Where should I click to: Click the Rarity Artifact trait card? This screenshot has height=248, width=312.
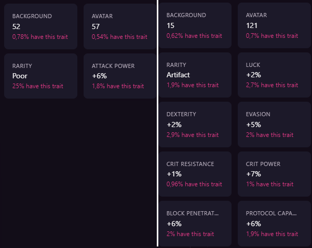195,75
